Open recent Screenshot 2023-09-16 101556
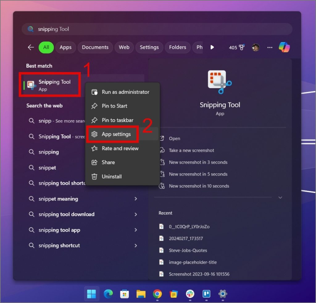This screenshot has width=316, height=303. (199, 274)
